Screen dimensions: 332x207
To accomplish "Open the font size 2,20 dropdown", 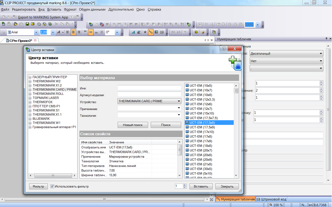I will [53, 32].
